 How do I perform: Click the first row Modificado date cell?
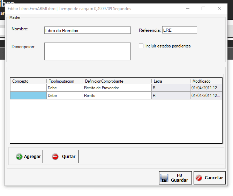point(206,88)
